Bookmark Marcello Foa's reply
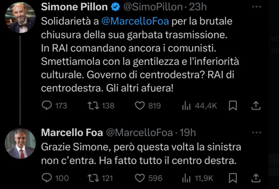Screen dimensions: 279x189 (x=232, y=178)
